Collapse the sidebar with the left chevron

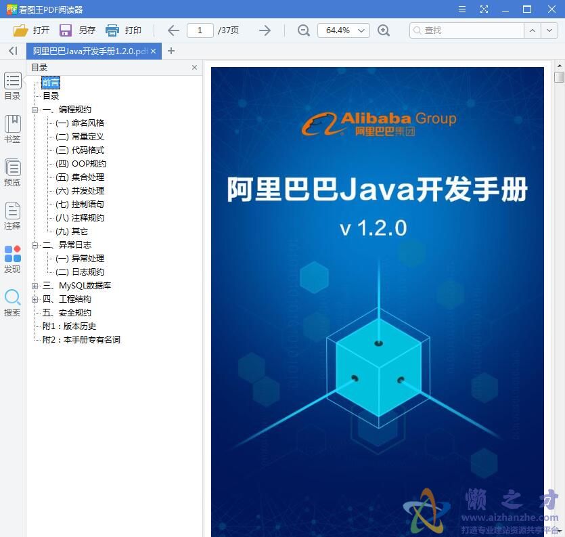pos(12,50)
